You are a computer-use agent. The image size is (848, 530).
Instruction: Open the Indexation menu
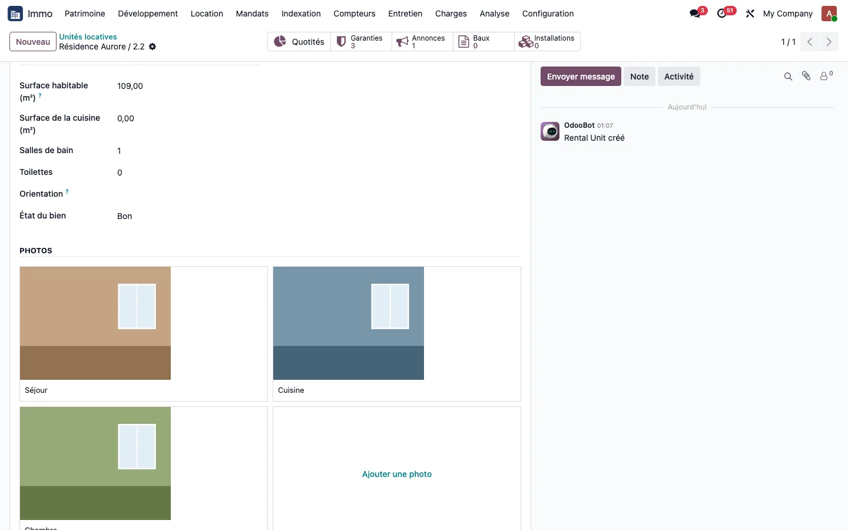click(301, 14)
